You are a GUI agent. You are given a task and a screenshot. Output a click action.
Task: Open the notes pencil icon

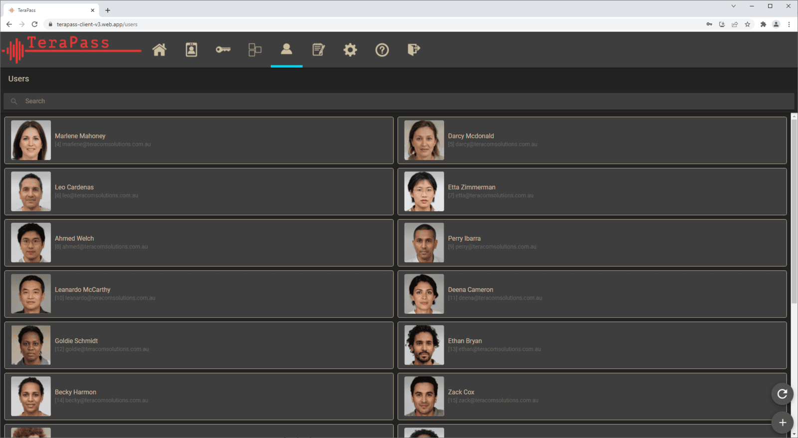pyautogui.click(x=318, y=49)
